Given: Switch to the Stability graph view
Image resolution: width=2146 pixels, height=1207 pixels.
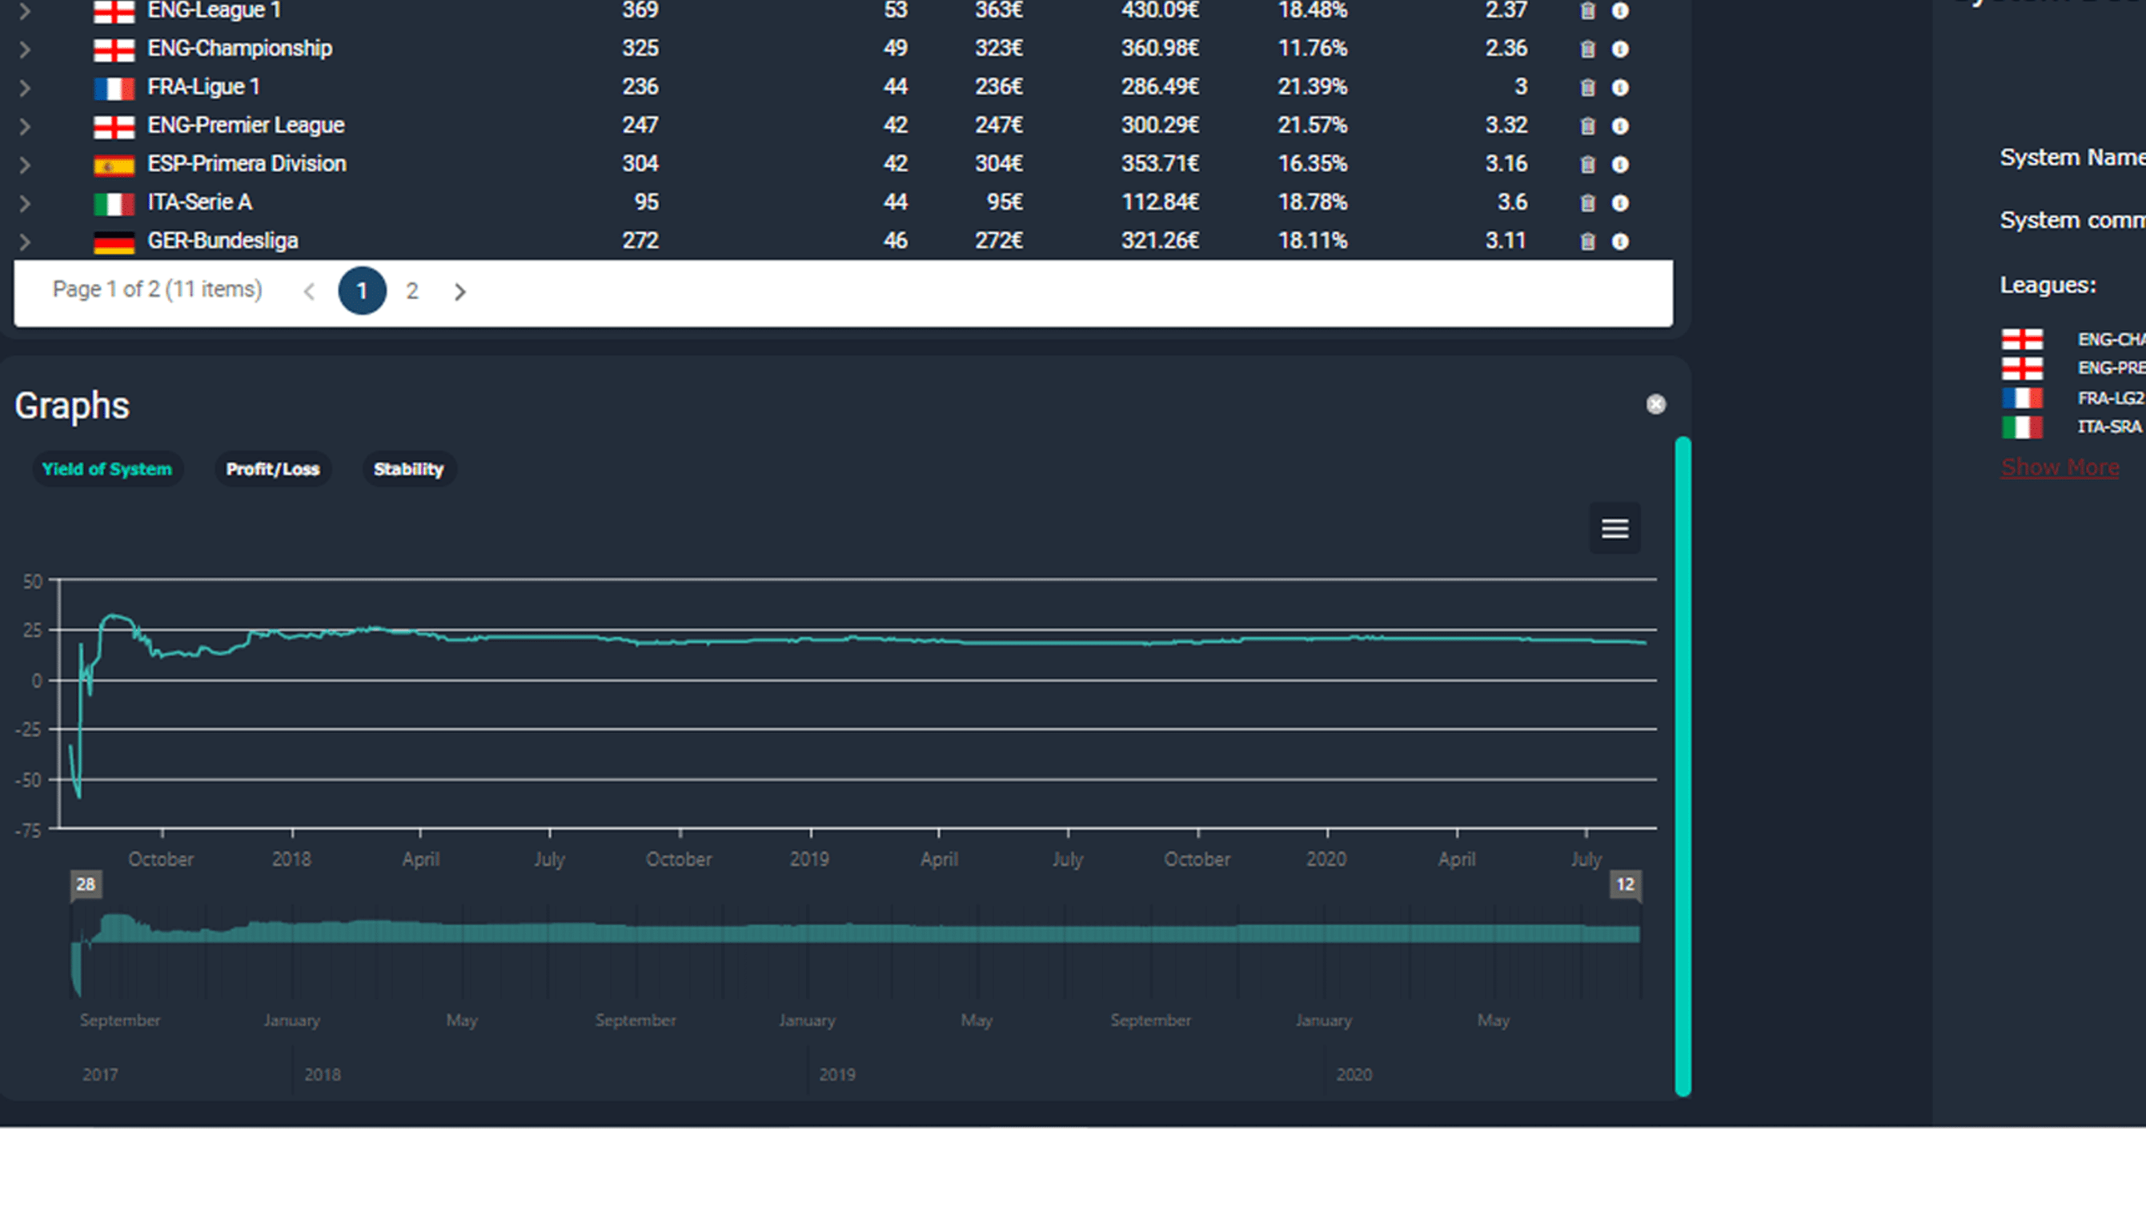Looking at the screenshot, I should point(408,469).
